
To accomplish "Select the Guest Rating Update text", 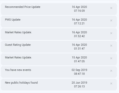I will (x=18, y=45).
